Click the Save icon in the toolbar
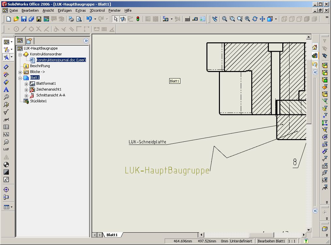The image size is (331, 245). (24, 19)
